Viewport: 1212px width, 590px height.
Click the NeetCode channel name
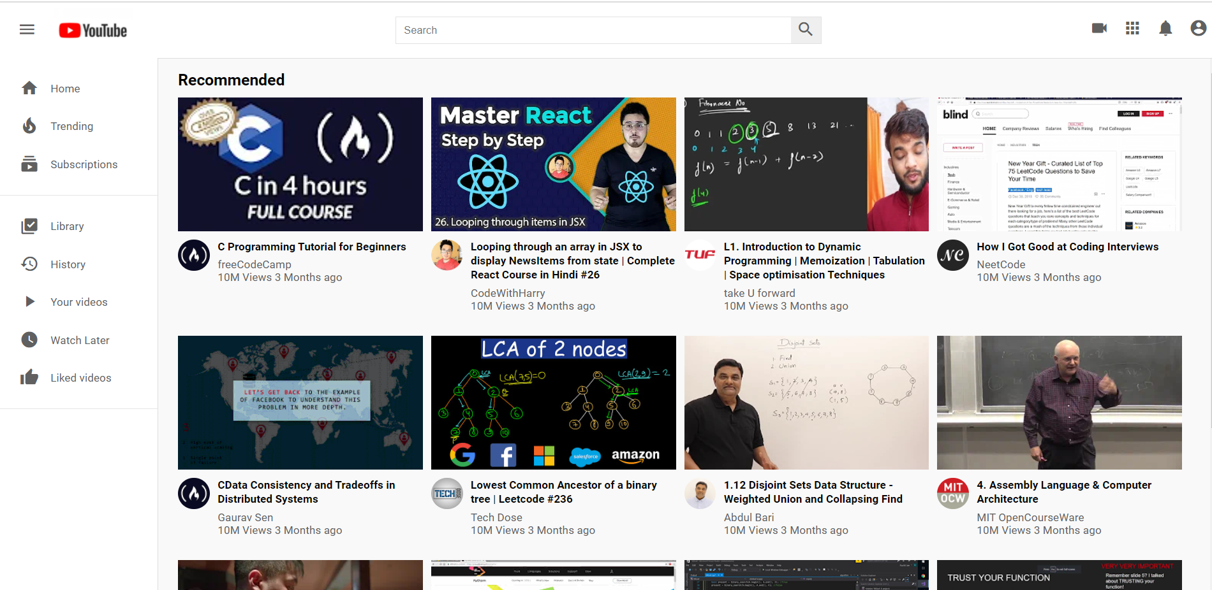click(1001, 264)
